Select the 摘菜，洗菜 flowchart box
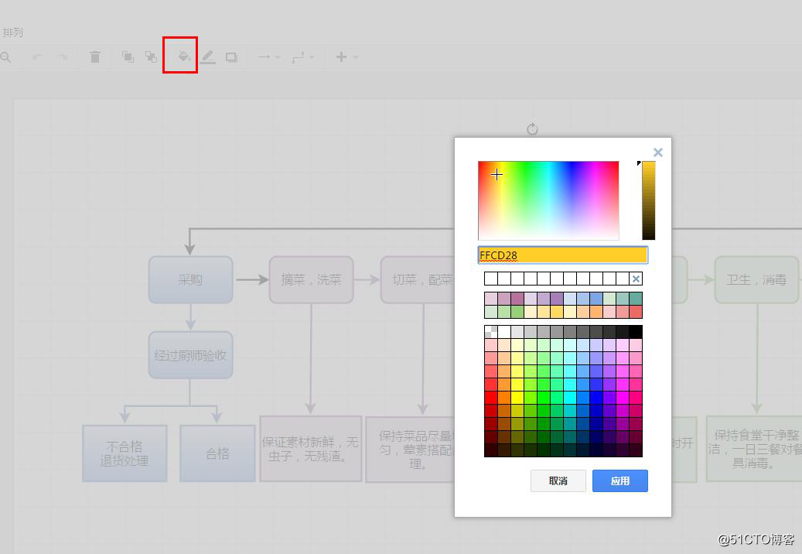802x554 pixels. (x=311, y=280)
